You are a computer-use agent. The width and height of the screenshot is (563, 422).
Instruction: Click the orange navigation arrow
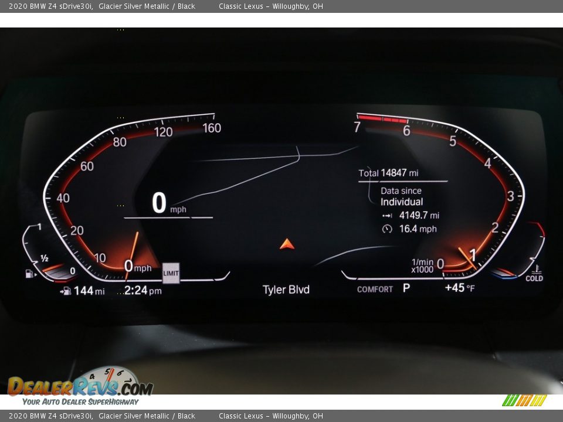click(287, 244)
